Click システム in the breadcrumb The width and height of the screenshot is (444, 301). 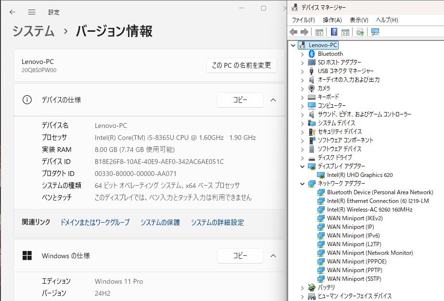point(33,31)
